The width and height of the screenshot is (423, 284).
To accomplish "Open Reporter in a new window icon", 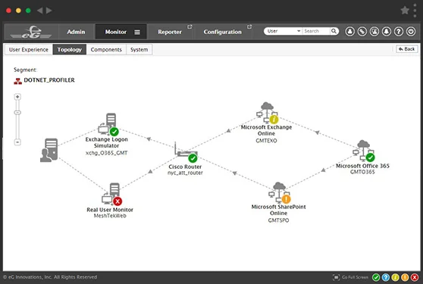I will tap(190, 27).
